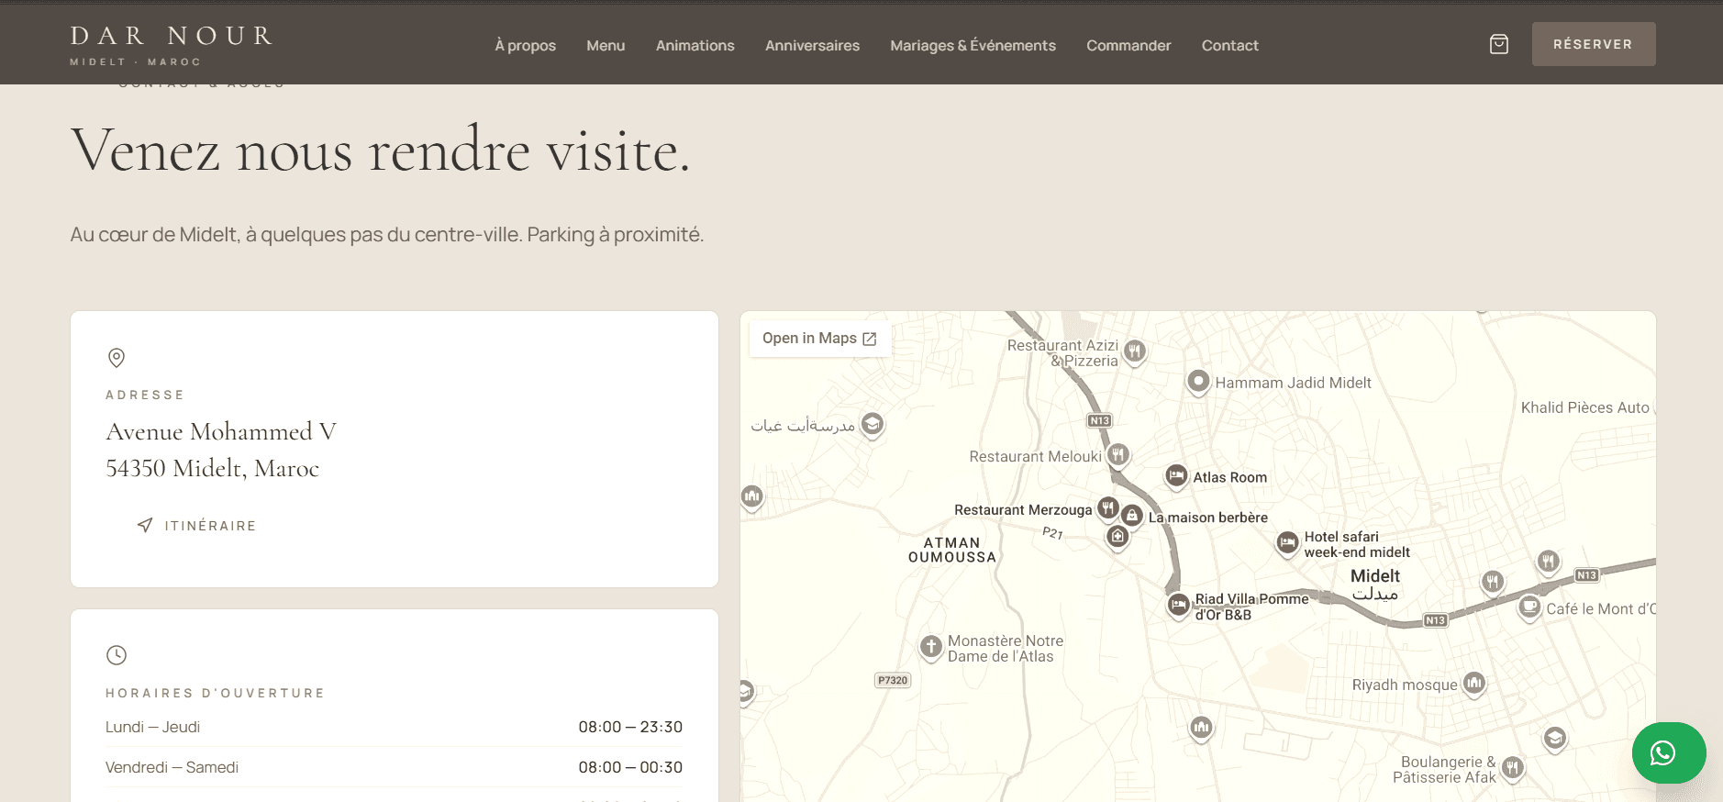The image size is (1723, 802).
Task: Go to the Menu page
Action: point(606,45)
